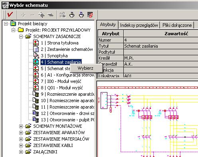Click the Synoptyka sheet icon
Viewport: 198px width, 157px height.
coord(36,56)
